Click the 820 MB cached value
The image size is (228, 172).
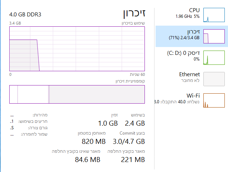[93, 141]
